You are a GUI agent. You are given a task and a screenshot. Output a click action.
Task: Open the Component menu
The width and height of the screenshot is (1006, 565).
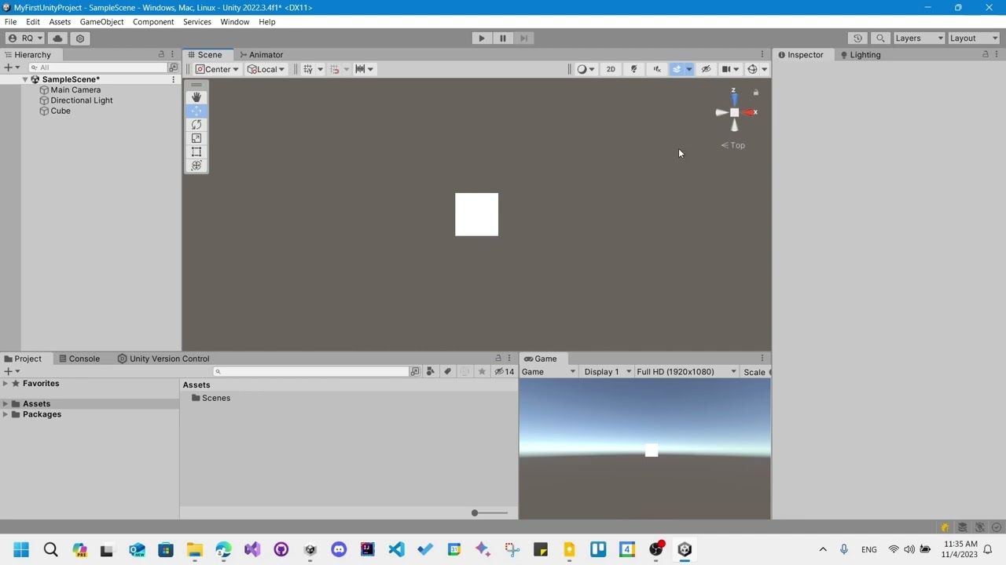(x=153, y=22)
